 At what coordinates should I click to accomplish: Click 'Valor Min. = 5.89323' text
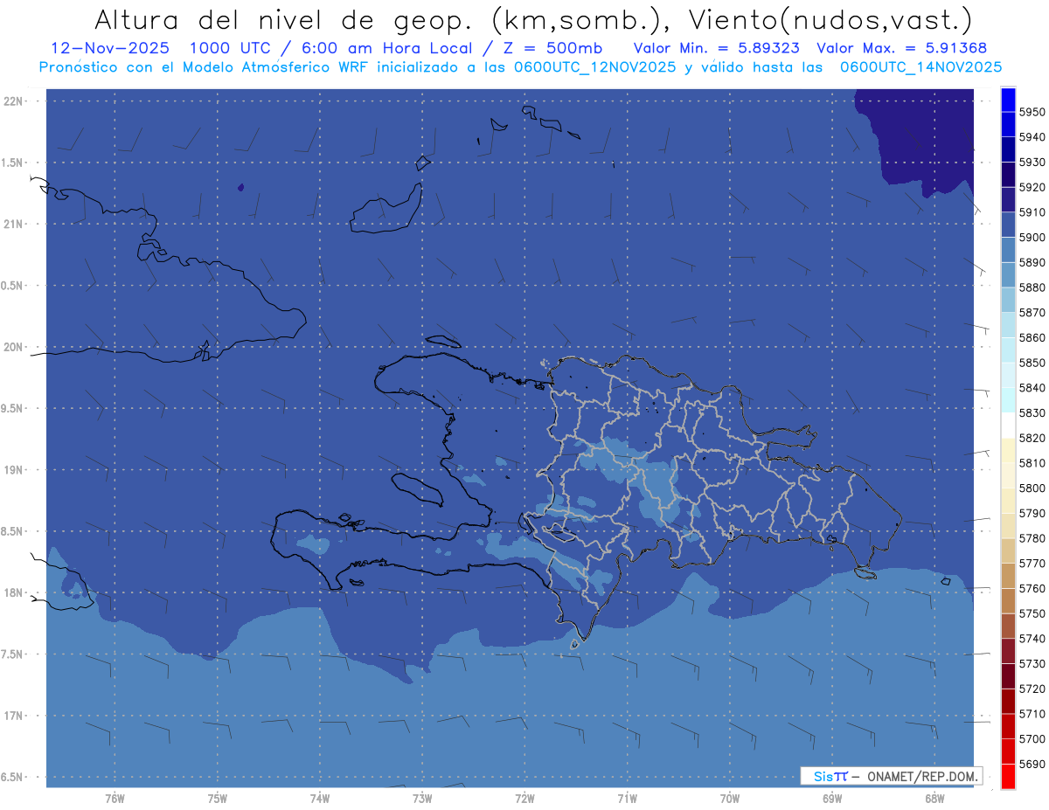[717, 48]
